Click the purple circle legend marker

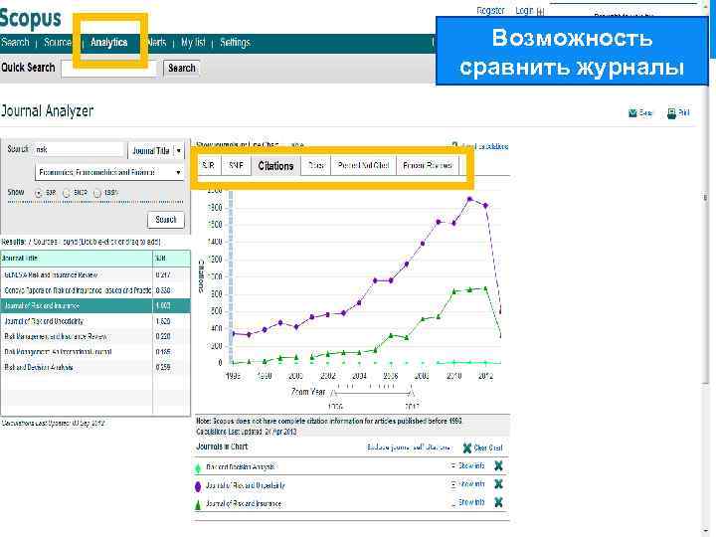(198, 486)
